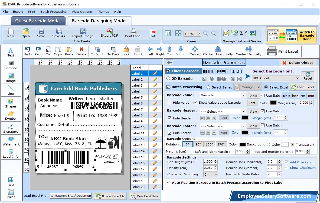Open Label Info panel
The height and width of the screenshot is (203, 320).
[x=11, y=154]
